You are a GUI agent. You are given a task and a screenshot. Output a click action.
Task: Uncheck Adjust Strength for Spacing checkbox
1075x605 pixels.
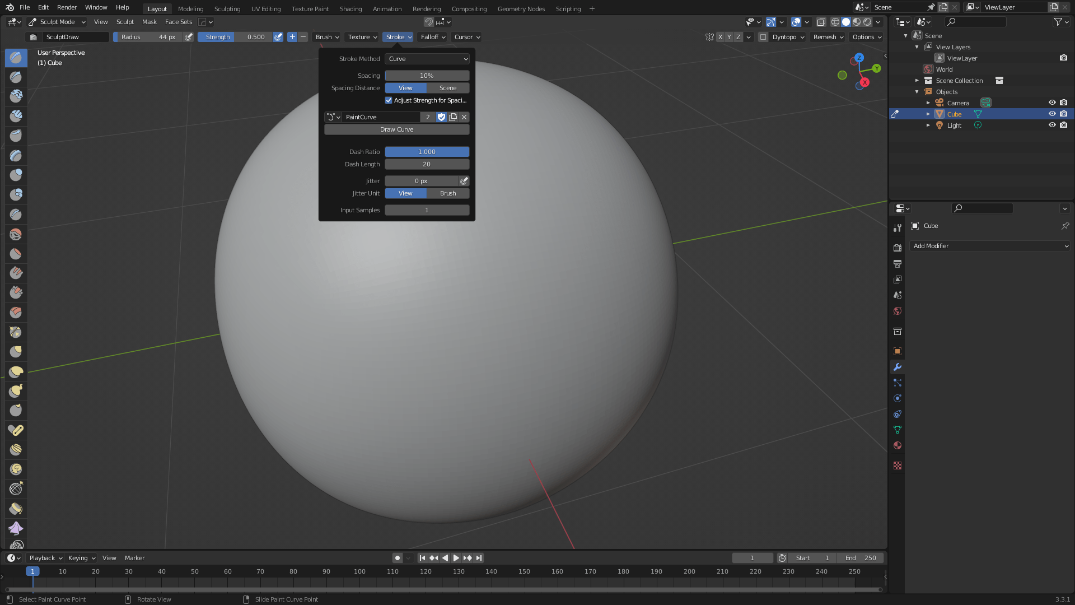tap(389, 100)
